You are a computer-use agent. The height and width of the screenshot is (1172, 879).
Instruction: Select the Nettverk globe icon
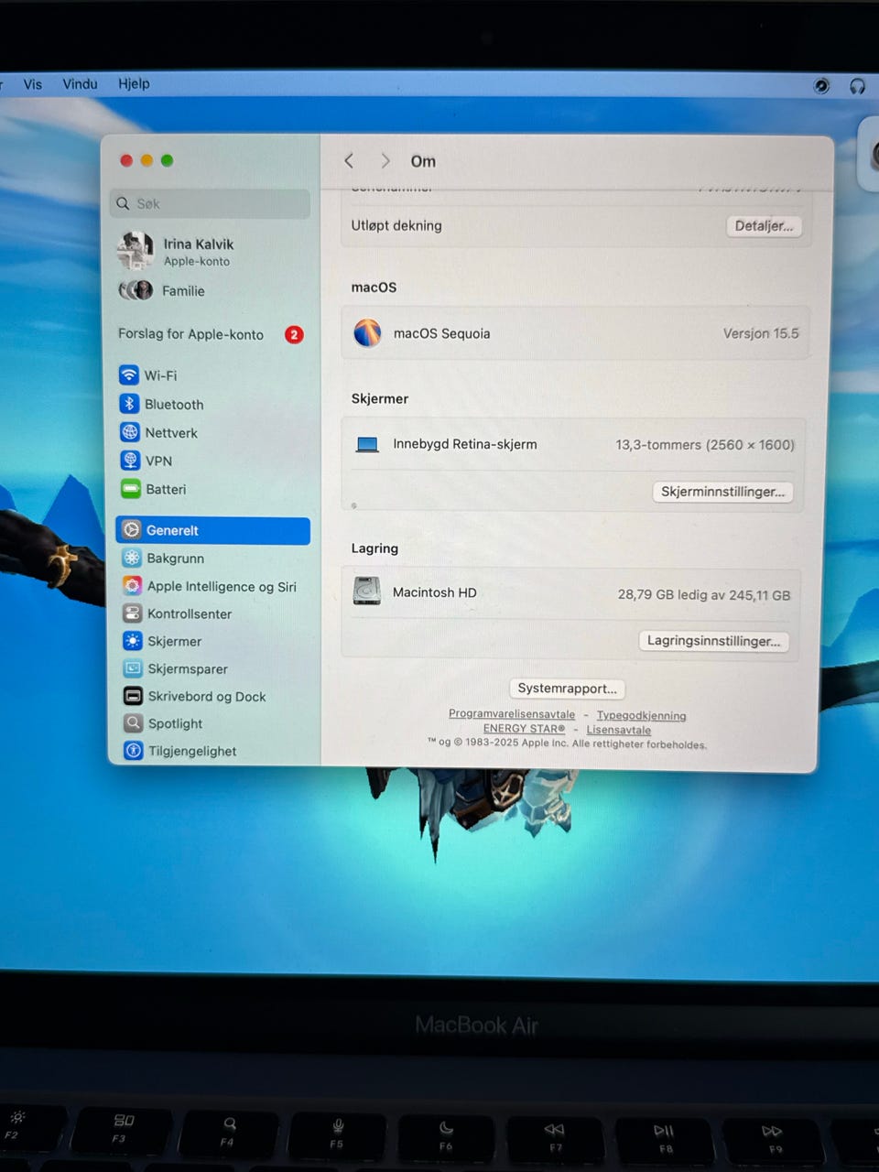130,432
